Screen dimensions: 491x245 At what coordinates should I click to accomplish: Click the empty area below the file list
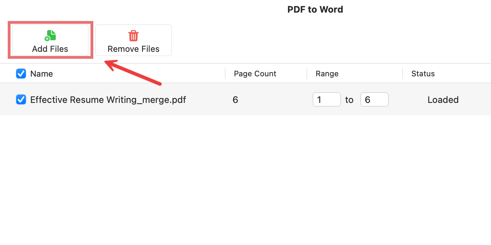click(245, 175)
